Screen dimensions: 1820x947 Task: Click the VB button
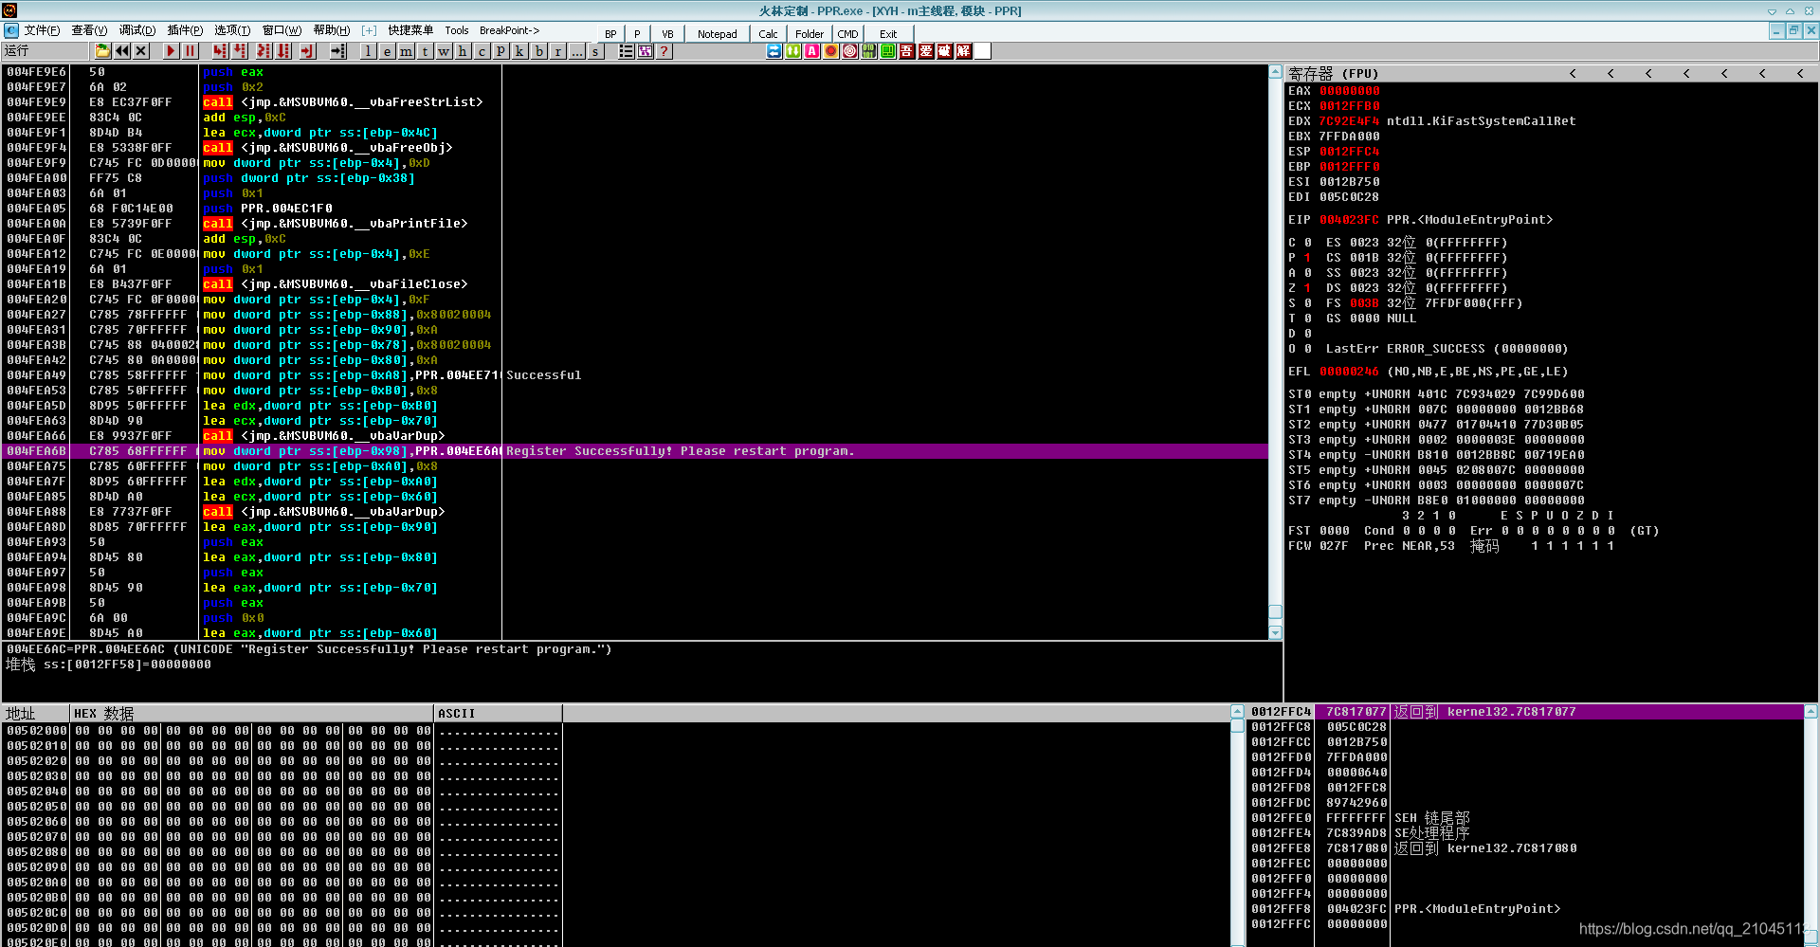[x=667, y=34]
